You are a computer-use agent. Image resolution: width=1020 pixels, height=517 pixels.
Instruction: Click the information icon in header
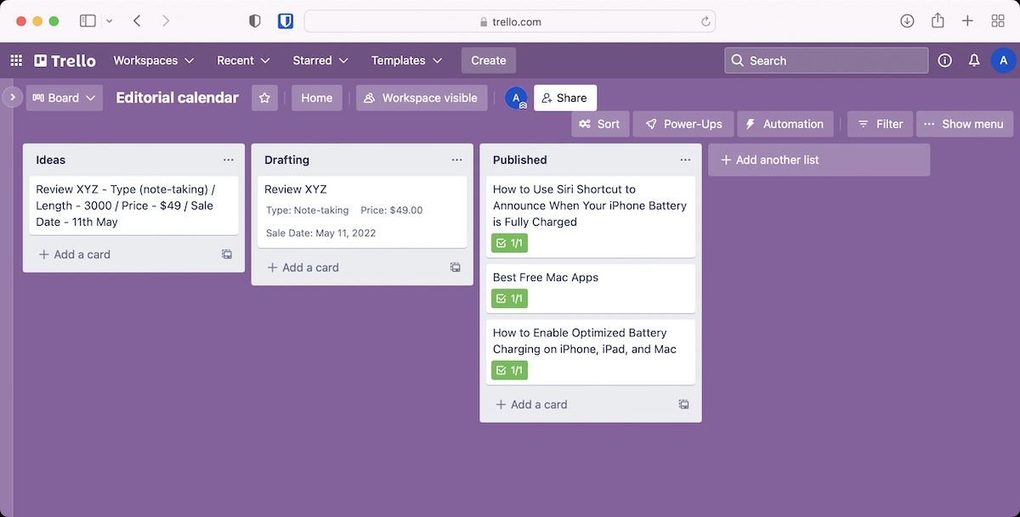(944, 60)
